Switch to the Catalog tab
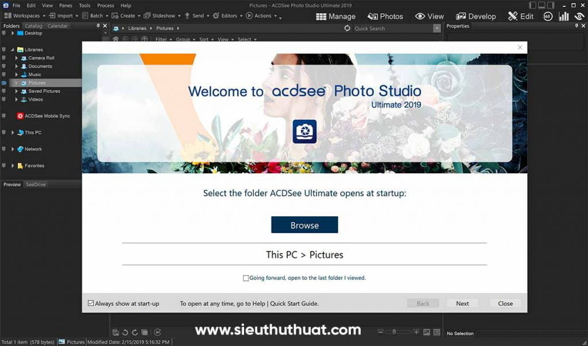 point(33,26)
